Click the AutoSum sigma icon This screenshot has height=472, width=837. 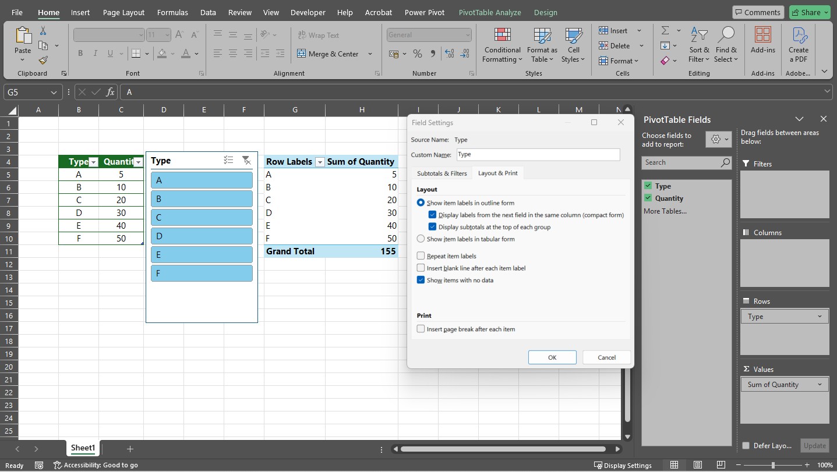tap(665, 31)
